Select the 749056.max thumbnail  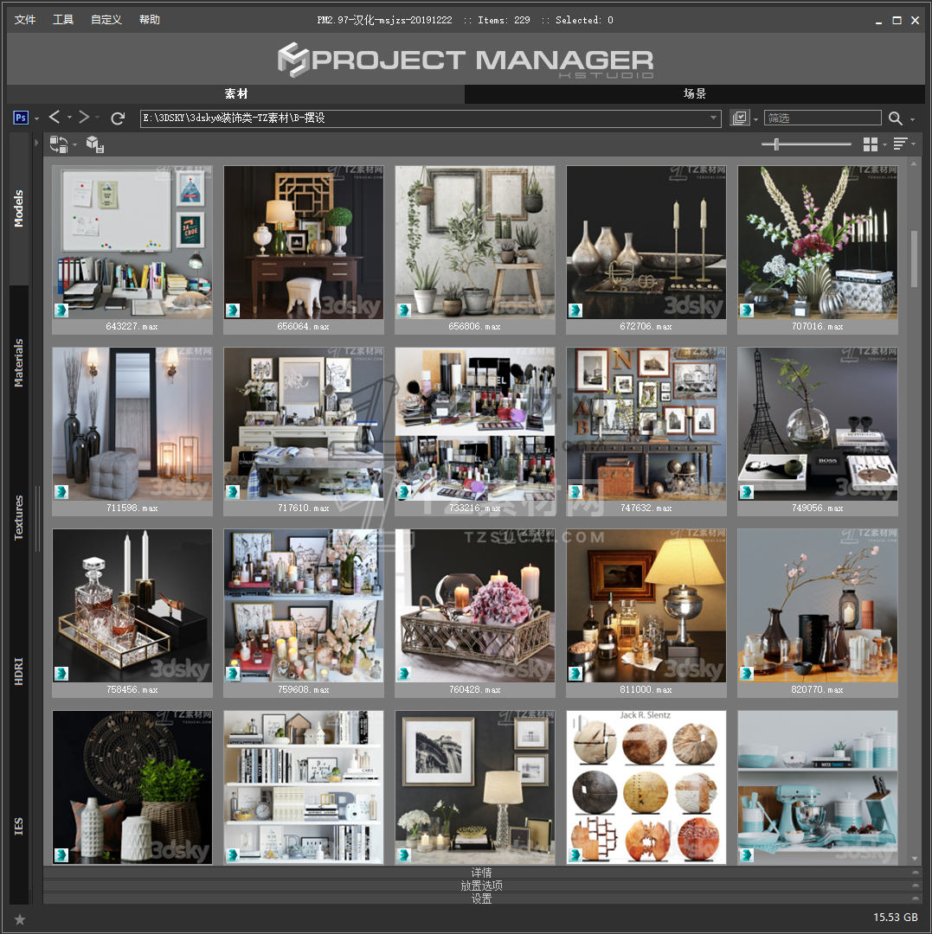[x=818, y=432]
